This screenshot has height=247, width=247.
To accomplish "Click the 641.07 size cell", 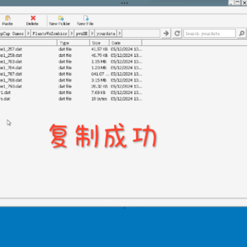I will coord(99,74).
